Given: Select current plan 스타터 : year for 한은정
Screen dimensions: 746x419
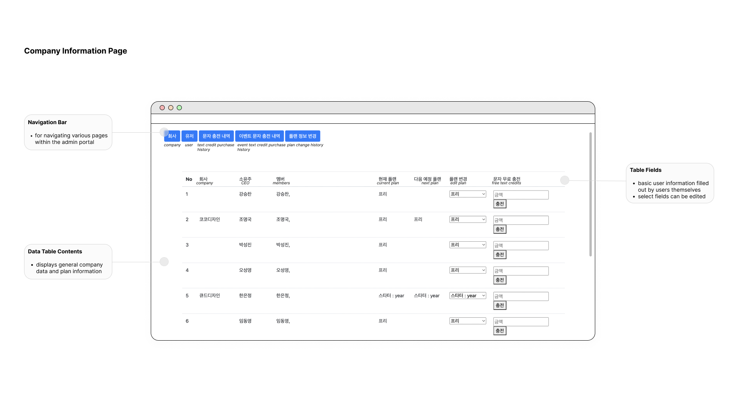Looking at the screenshot, I should coord(391,296).
